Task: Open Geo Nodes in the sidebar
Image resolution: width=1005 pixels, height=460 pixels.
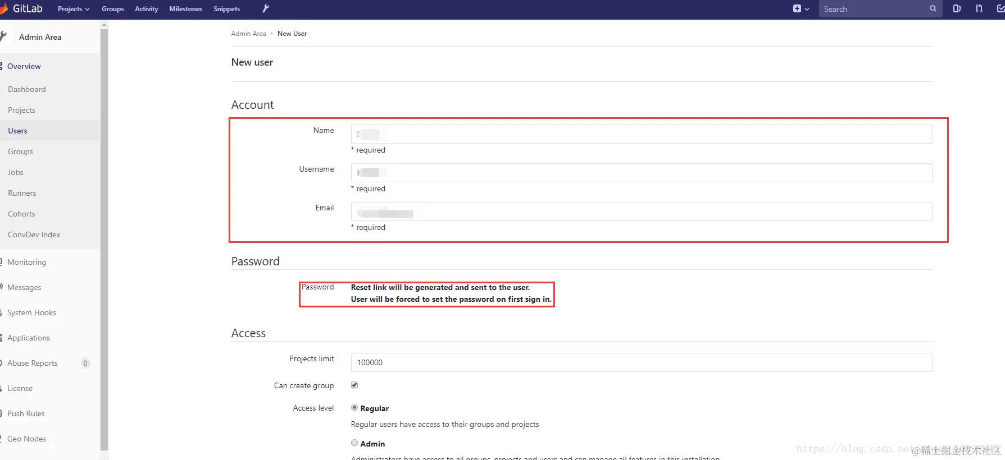Action: click(26, 439)
